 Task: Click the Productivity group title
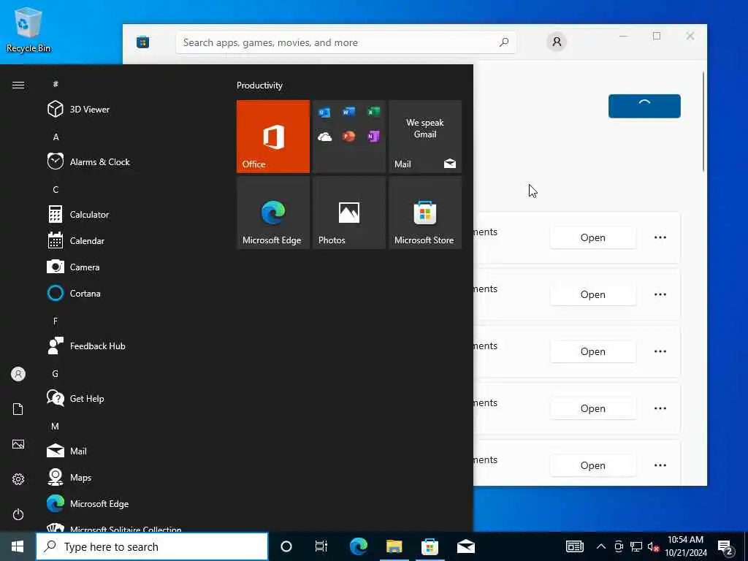point(259,85)
